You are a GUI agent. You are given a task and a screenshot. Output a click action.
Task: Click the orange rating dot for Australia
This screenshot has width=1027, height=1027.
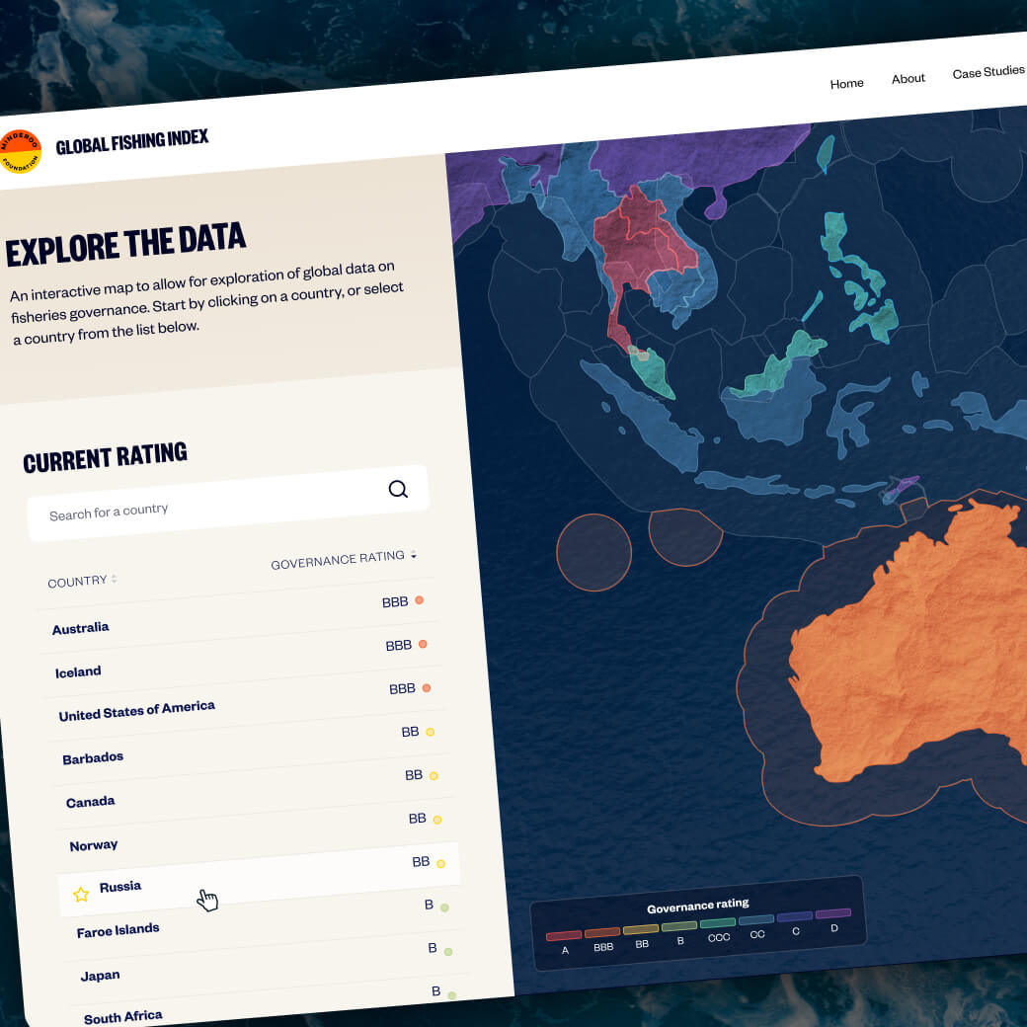[x=419, y=600]
